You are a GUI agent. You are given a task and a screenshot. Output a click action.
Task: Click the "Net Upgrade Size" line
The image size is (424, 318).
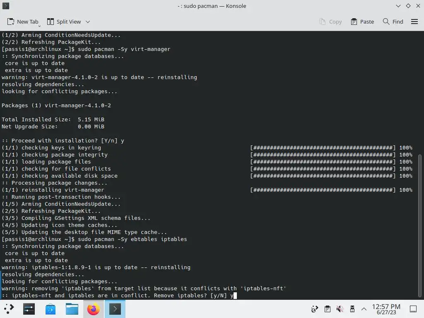point(53,127)
